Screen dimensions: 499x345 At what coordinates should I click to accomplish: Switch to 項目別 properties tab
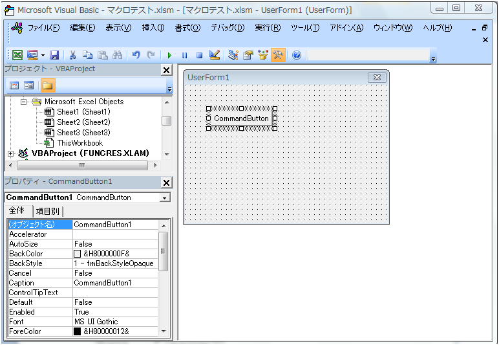click(48, 211)
